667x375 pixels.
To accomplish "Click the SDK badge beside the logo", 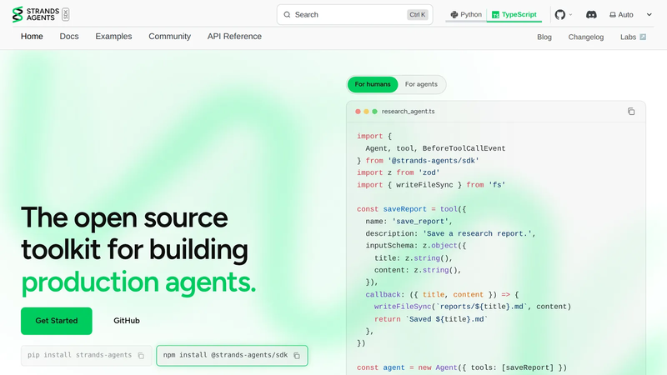I will tap(66, 14).
